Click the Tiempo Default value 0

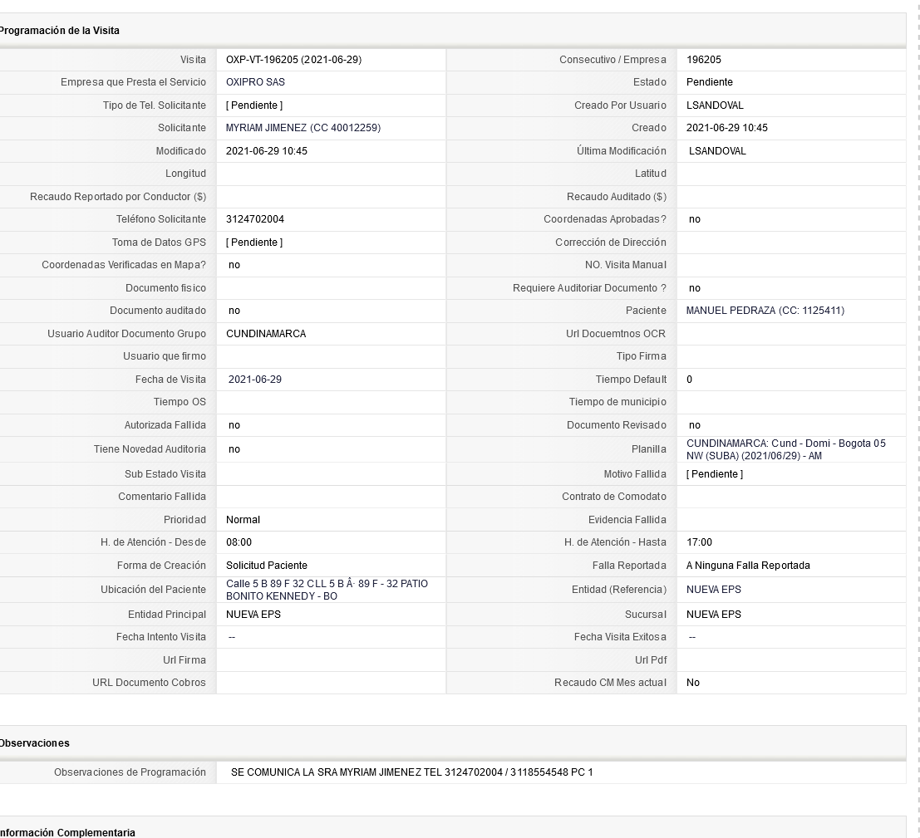[x=690, y=380]
